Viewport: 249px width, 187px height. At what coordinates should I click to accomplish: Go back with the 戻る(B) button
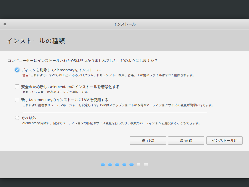coord(186,141)
